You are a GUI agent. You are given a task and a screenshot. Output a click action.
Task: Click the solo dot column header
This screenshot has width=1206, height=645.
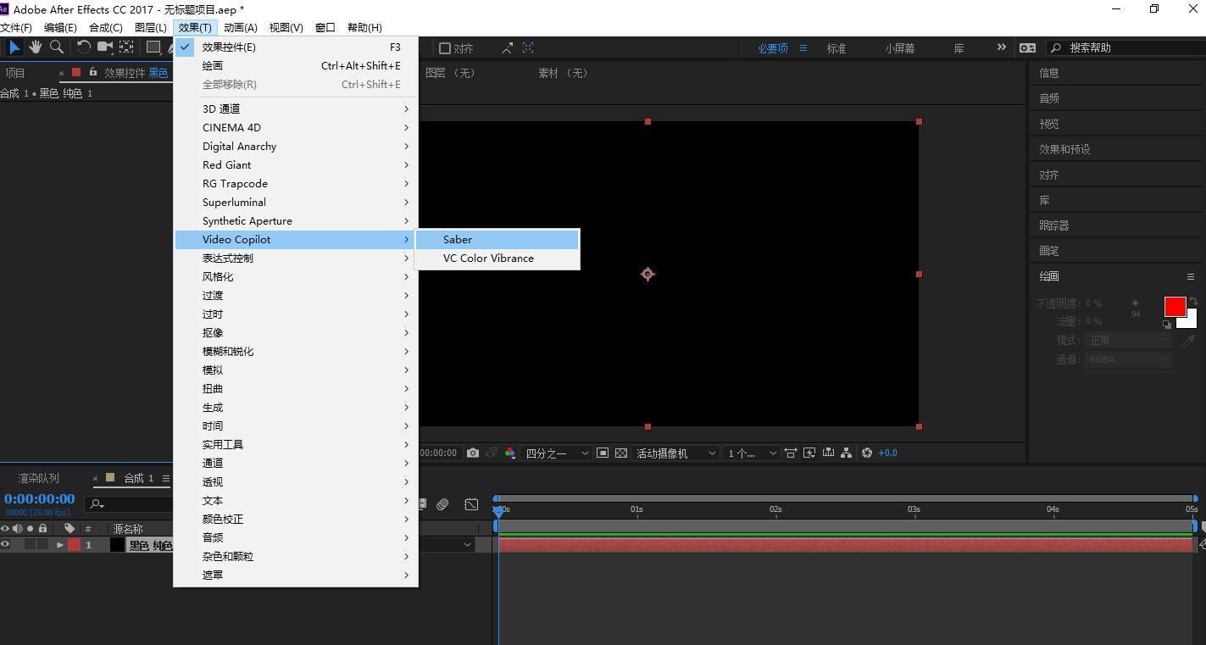[31, 529]
